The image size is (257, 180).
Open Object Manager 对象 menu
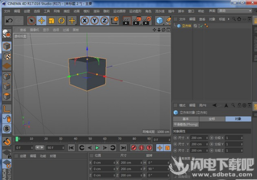212,19
